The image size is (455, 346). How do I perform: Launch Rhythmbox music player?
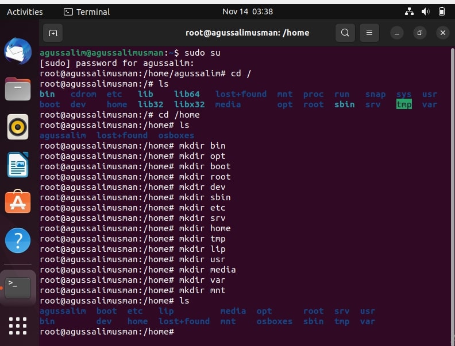[x=18, y=127]
